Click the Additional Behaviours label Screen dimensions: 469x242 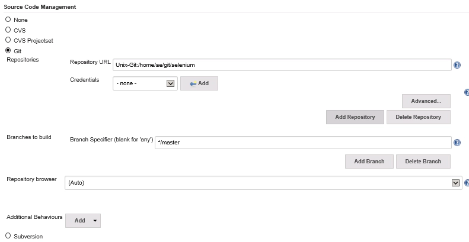(34, 217)
